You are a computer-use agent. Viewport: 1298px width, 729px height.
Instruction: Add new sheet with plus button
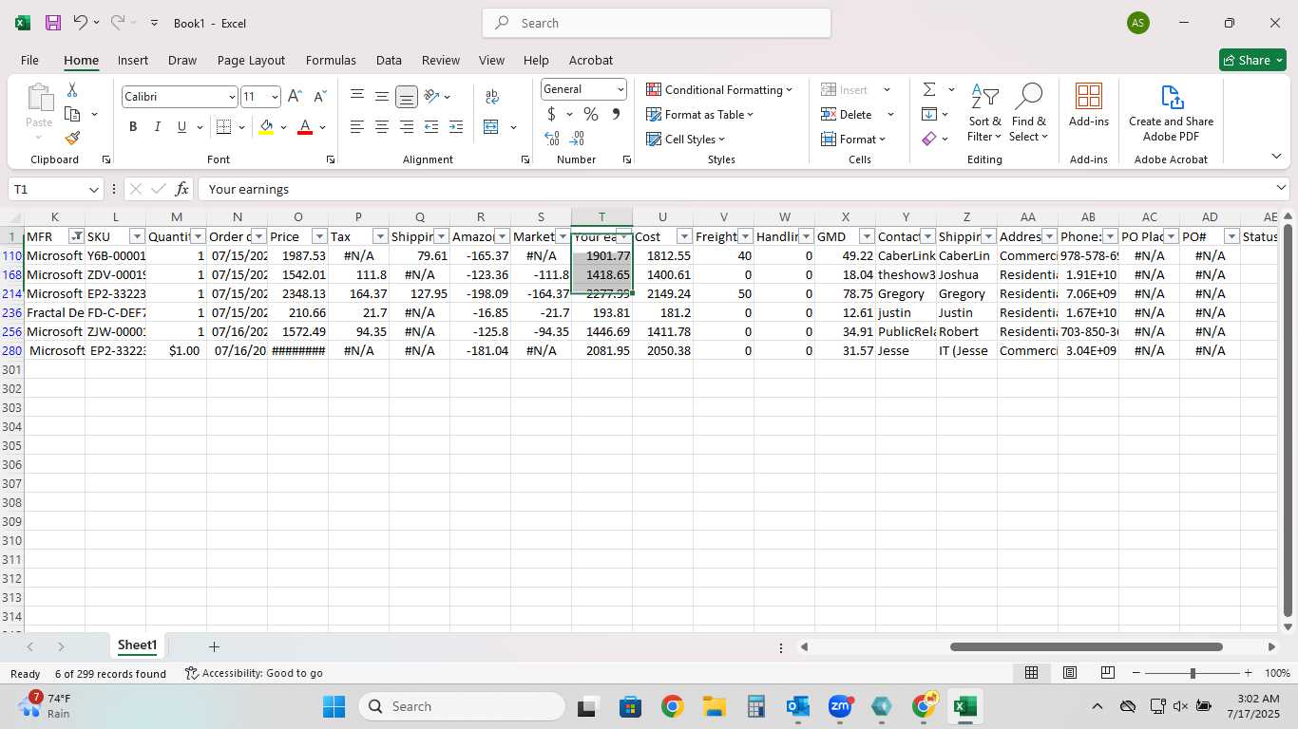214,646
